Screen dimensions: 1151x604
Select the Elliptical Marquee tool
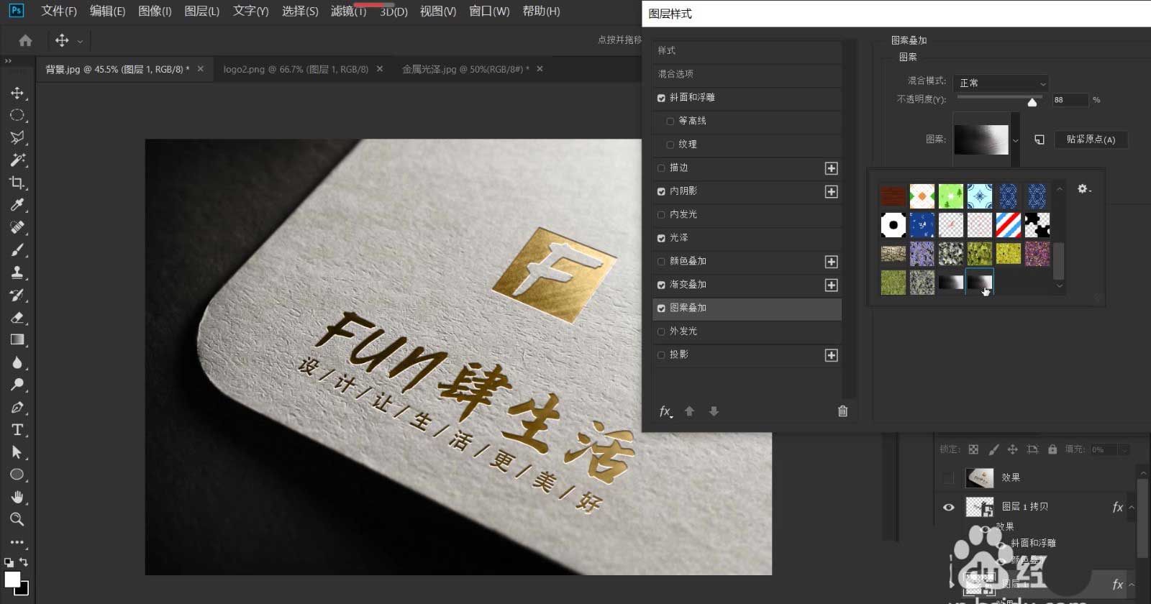[x=17, y=115]
